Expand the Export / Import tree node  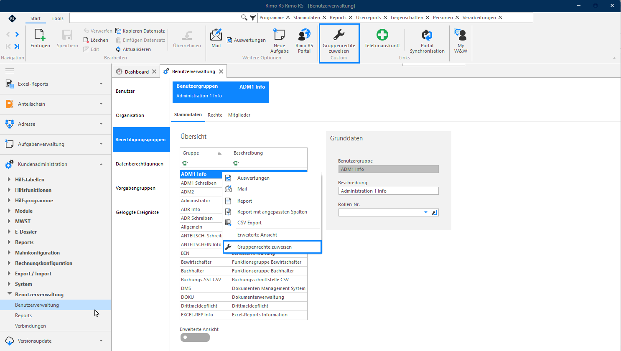click(x=9, y=274)
